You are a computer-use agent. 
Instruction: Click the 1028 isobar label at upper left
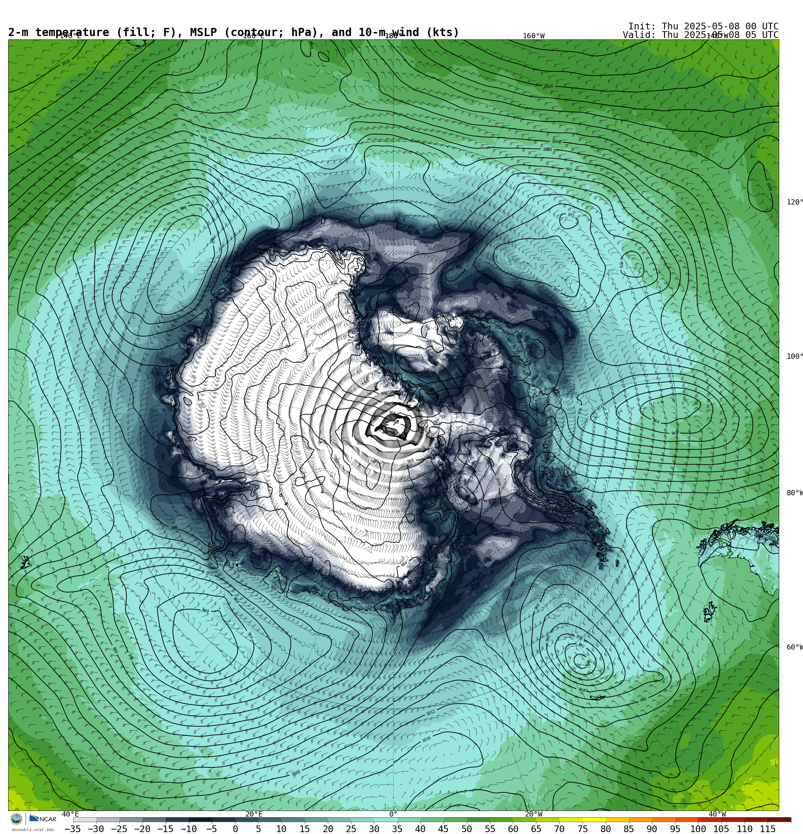[65, 62]
